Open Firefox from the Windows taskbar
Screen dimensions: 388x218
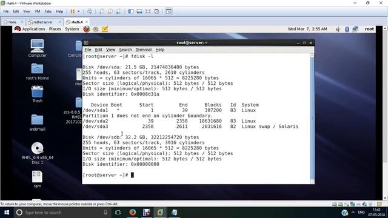click(x=133, y=213)
